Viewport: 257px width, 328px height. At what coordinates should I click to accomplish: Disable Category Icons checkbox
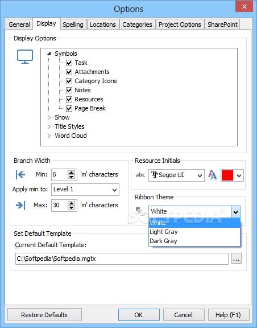coord(69,81)
